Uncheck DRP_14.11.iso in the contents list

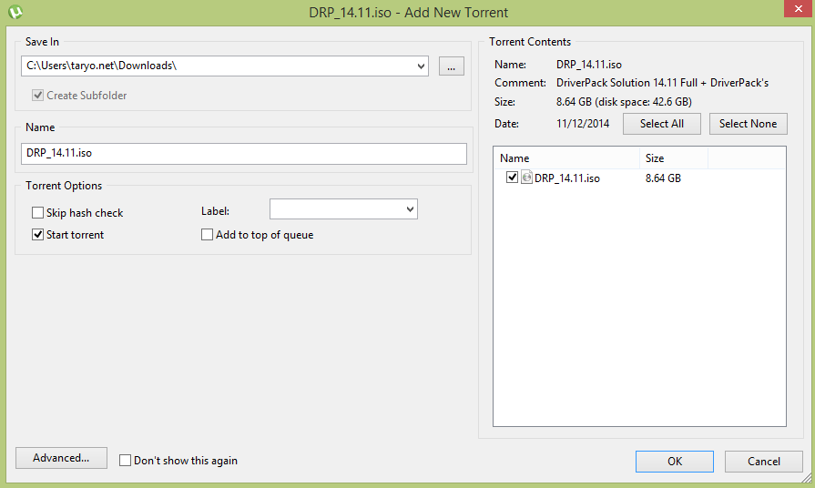click(x=512, y=178)
